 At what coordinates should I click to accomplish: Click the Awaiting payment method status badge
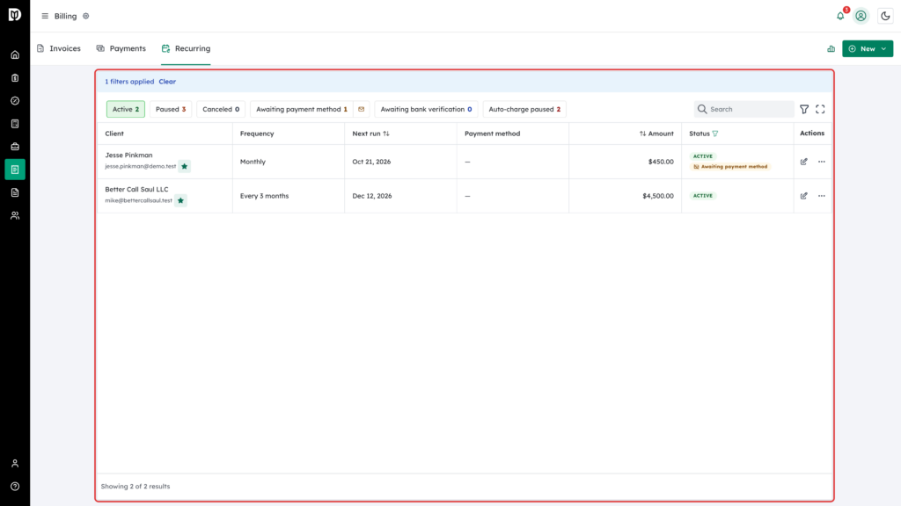[x=729, y=167]
